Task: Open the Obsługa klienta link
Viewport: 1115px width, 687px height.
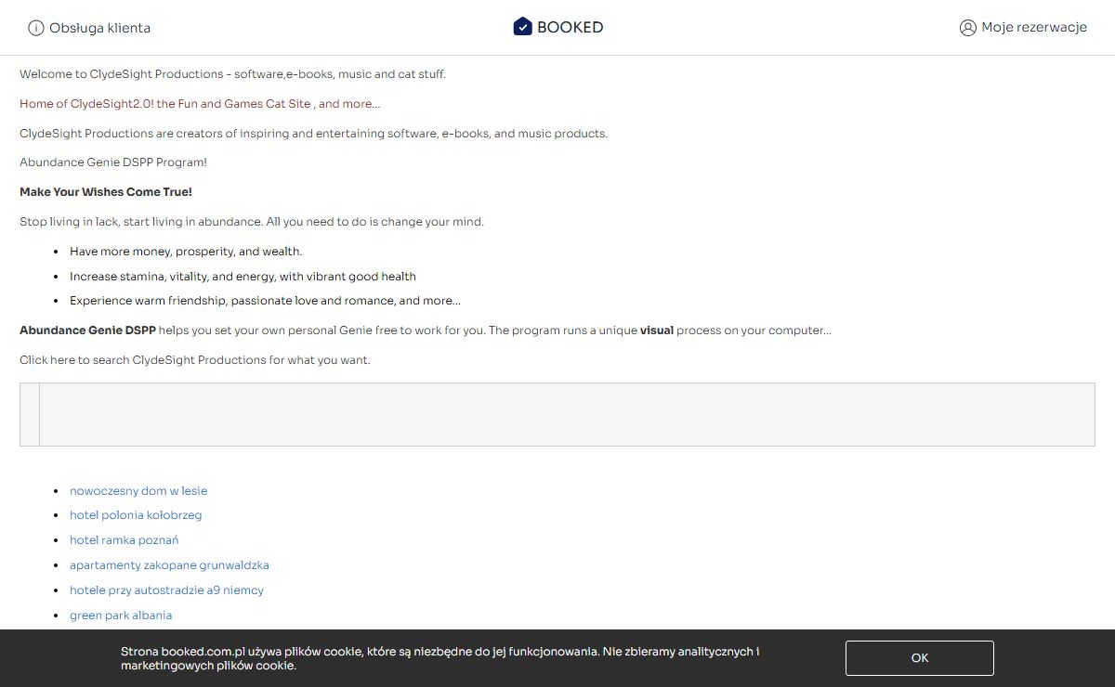Action: (99, 28)
